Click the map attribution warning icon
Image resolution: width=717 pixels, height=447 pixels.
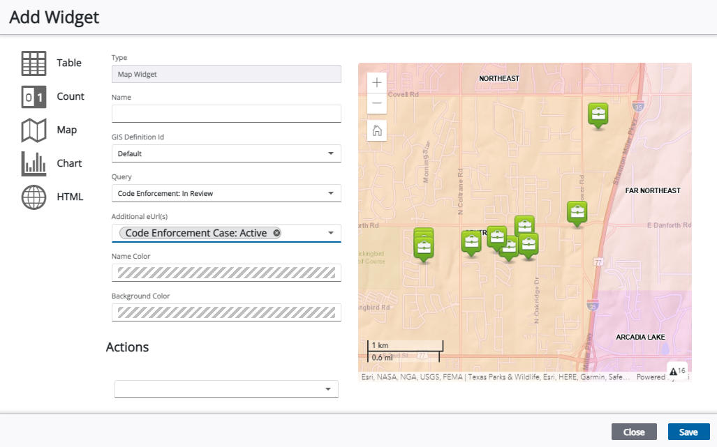click(x=674, y=370)
